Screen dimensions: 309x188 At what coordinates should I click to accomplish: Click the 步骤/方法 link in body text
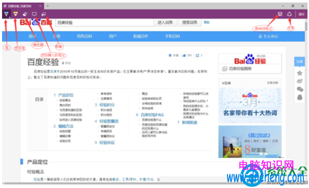pos(146,179)
